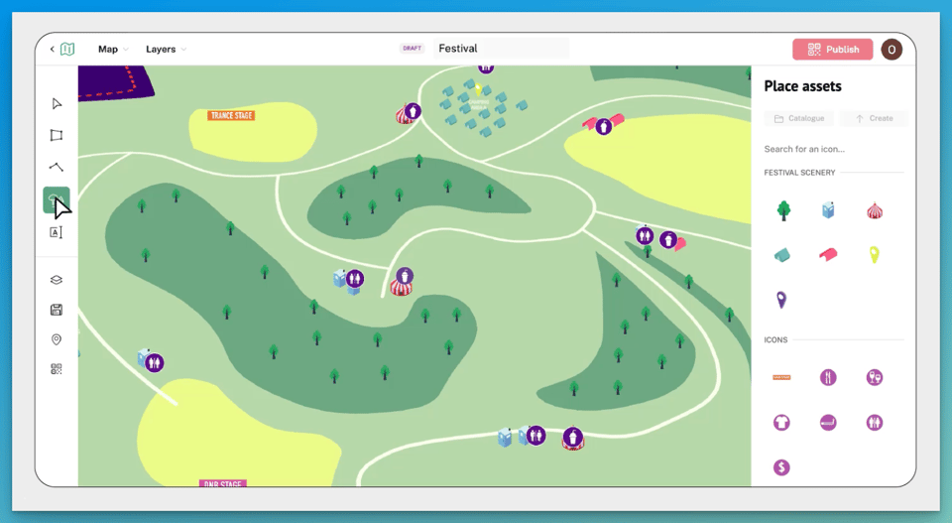Image resolution: width=952 pixels, height=523 pixels.
Task: Switch to the Catalogue tab
Action: click(798, 118)
